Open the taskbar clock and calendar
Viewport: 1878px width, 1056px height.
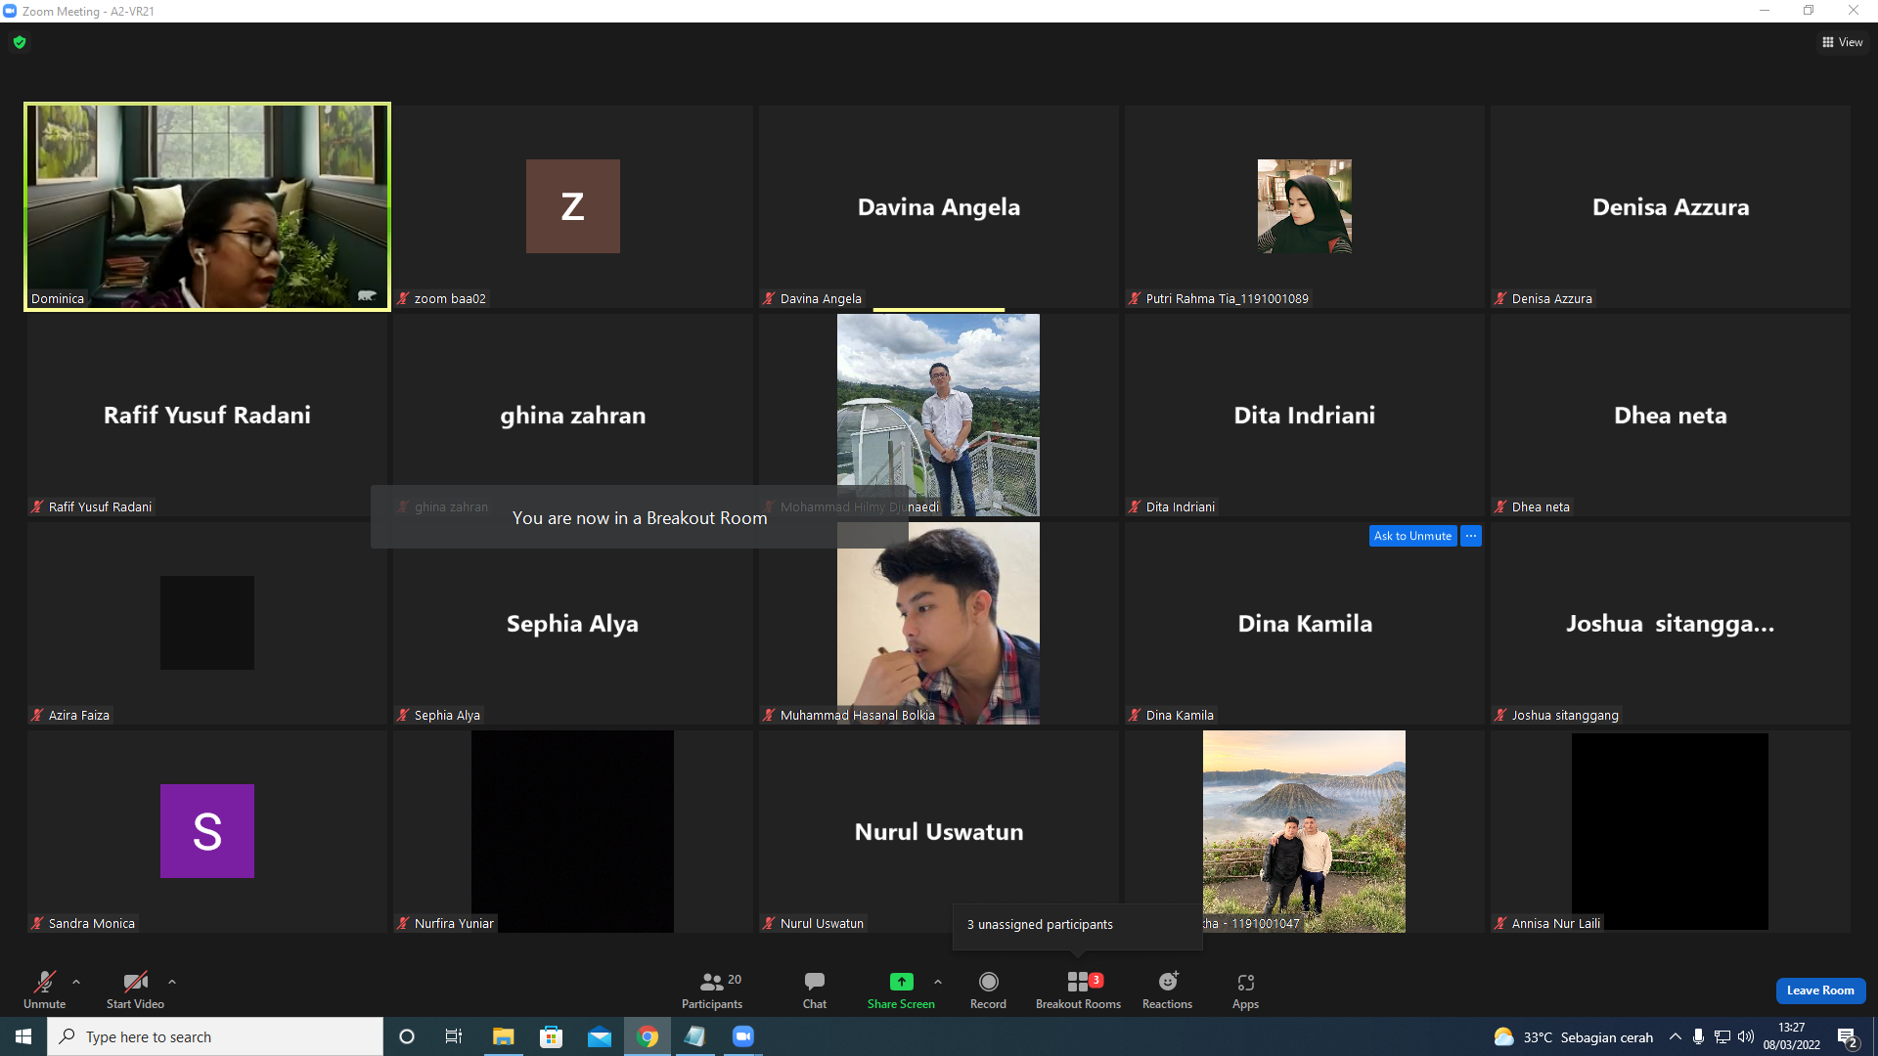coord(1792,1036)
